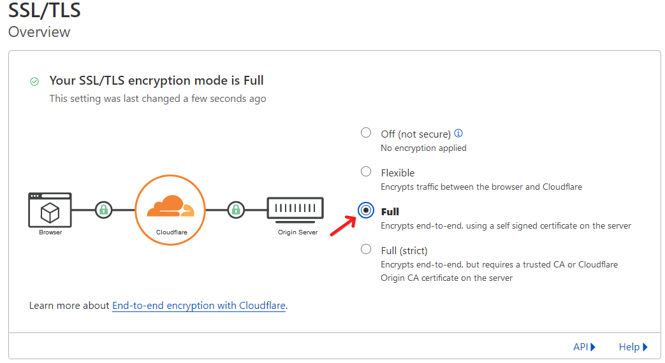Click the orange Cloudflare cloud logo
The image size is (665, 363).
[x=170, y=206]
